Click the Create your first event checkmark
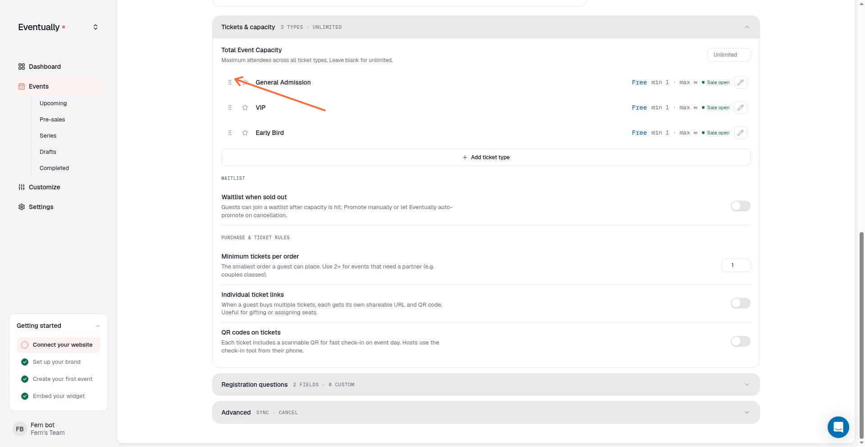Image resolution: width=865 pixels, height=447 pixels. pos(25,379)
